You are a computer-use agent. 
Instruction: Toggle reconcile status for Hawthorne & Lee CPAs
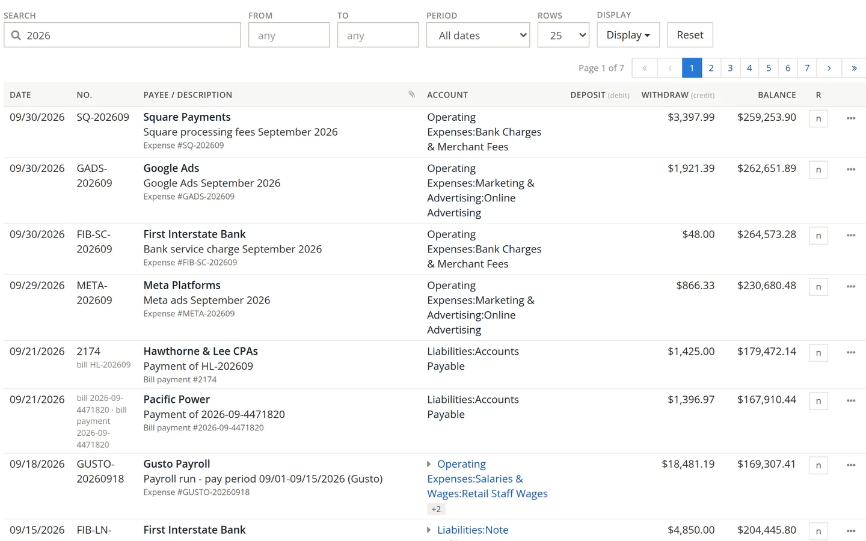(818, 353)
